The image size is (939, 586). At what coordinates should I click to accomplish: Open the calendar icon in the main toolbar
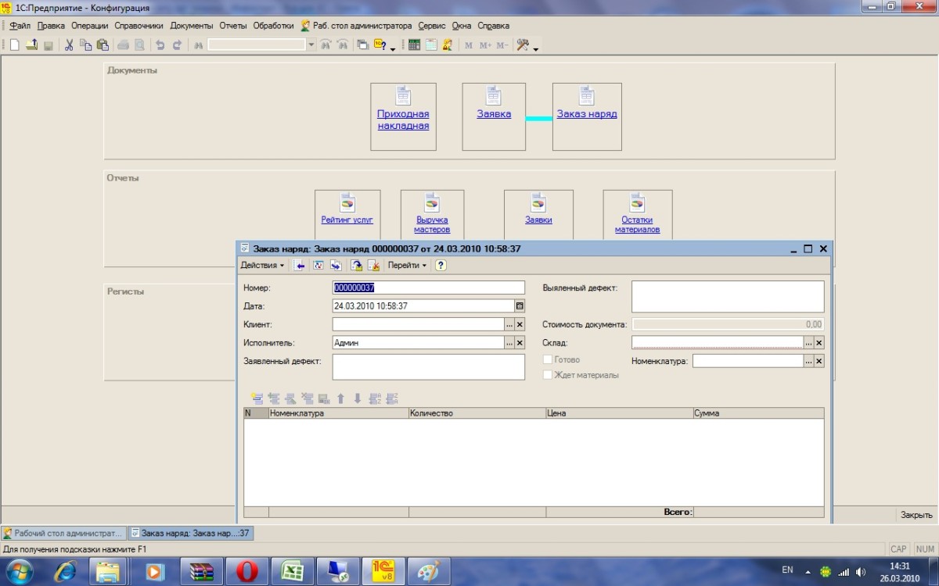coord(431,45)
